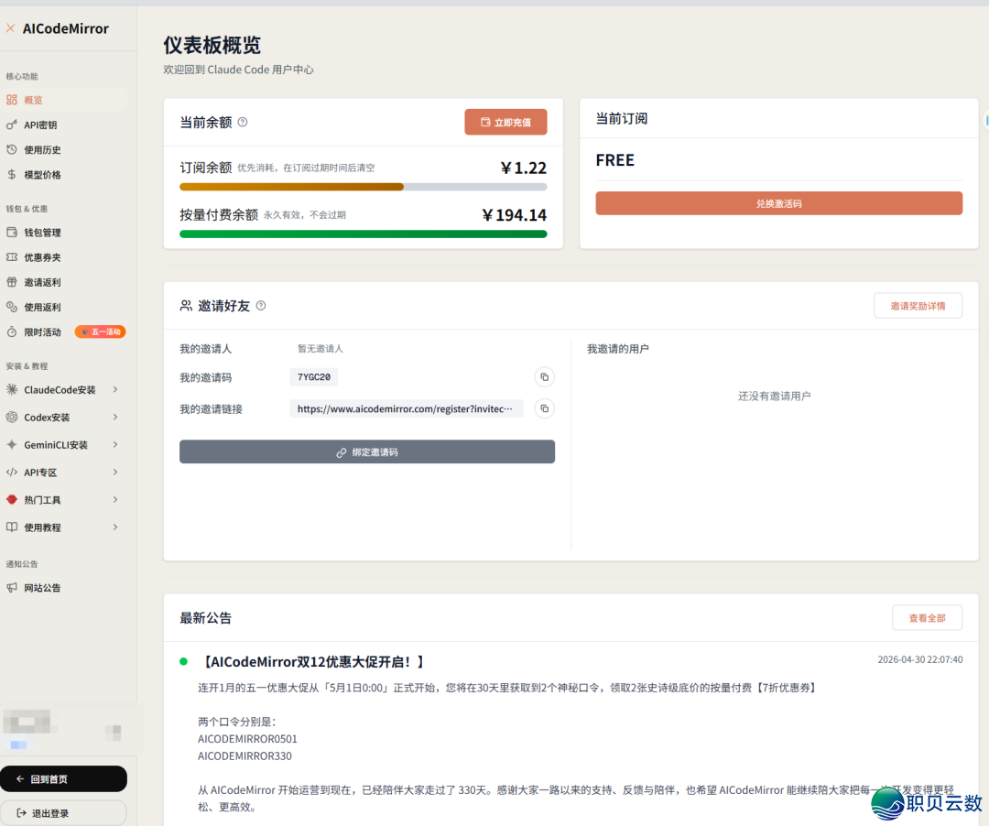The width and height of the screenshot is (989, 826).
Task: Click the help icon next to 当前余额
Action: (x=243, y=123)
